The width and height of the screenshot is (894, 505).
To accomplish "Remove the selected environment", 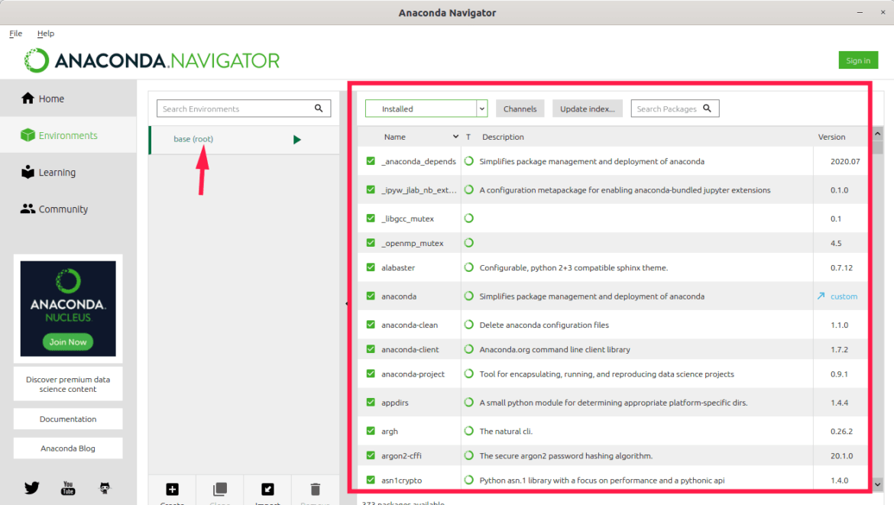I will (315, 490).
